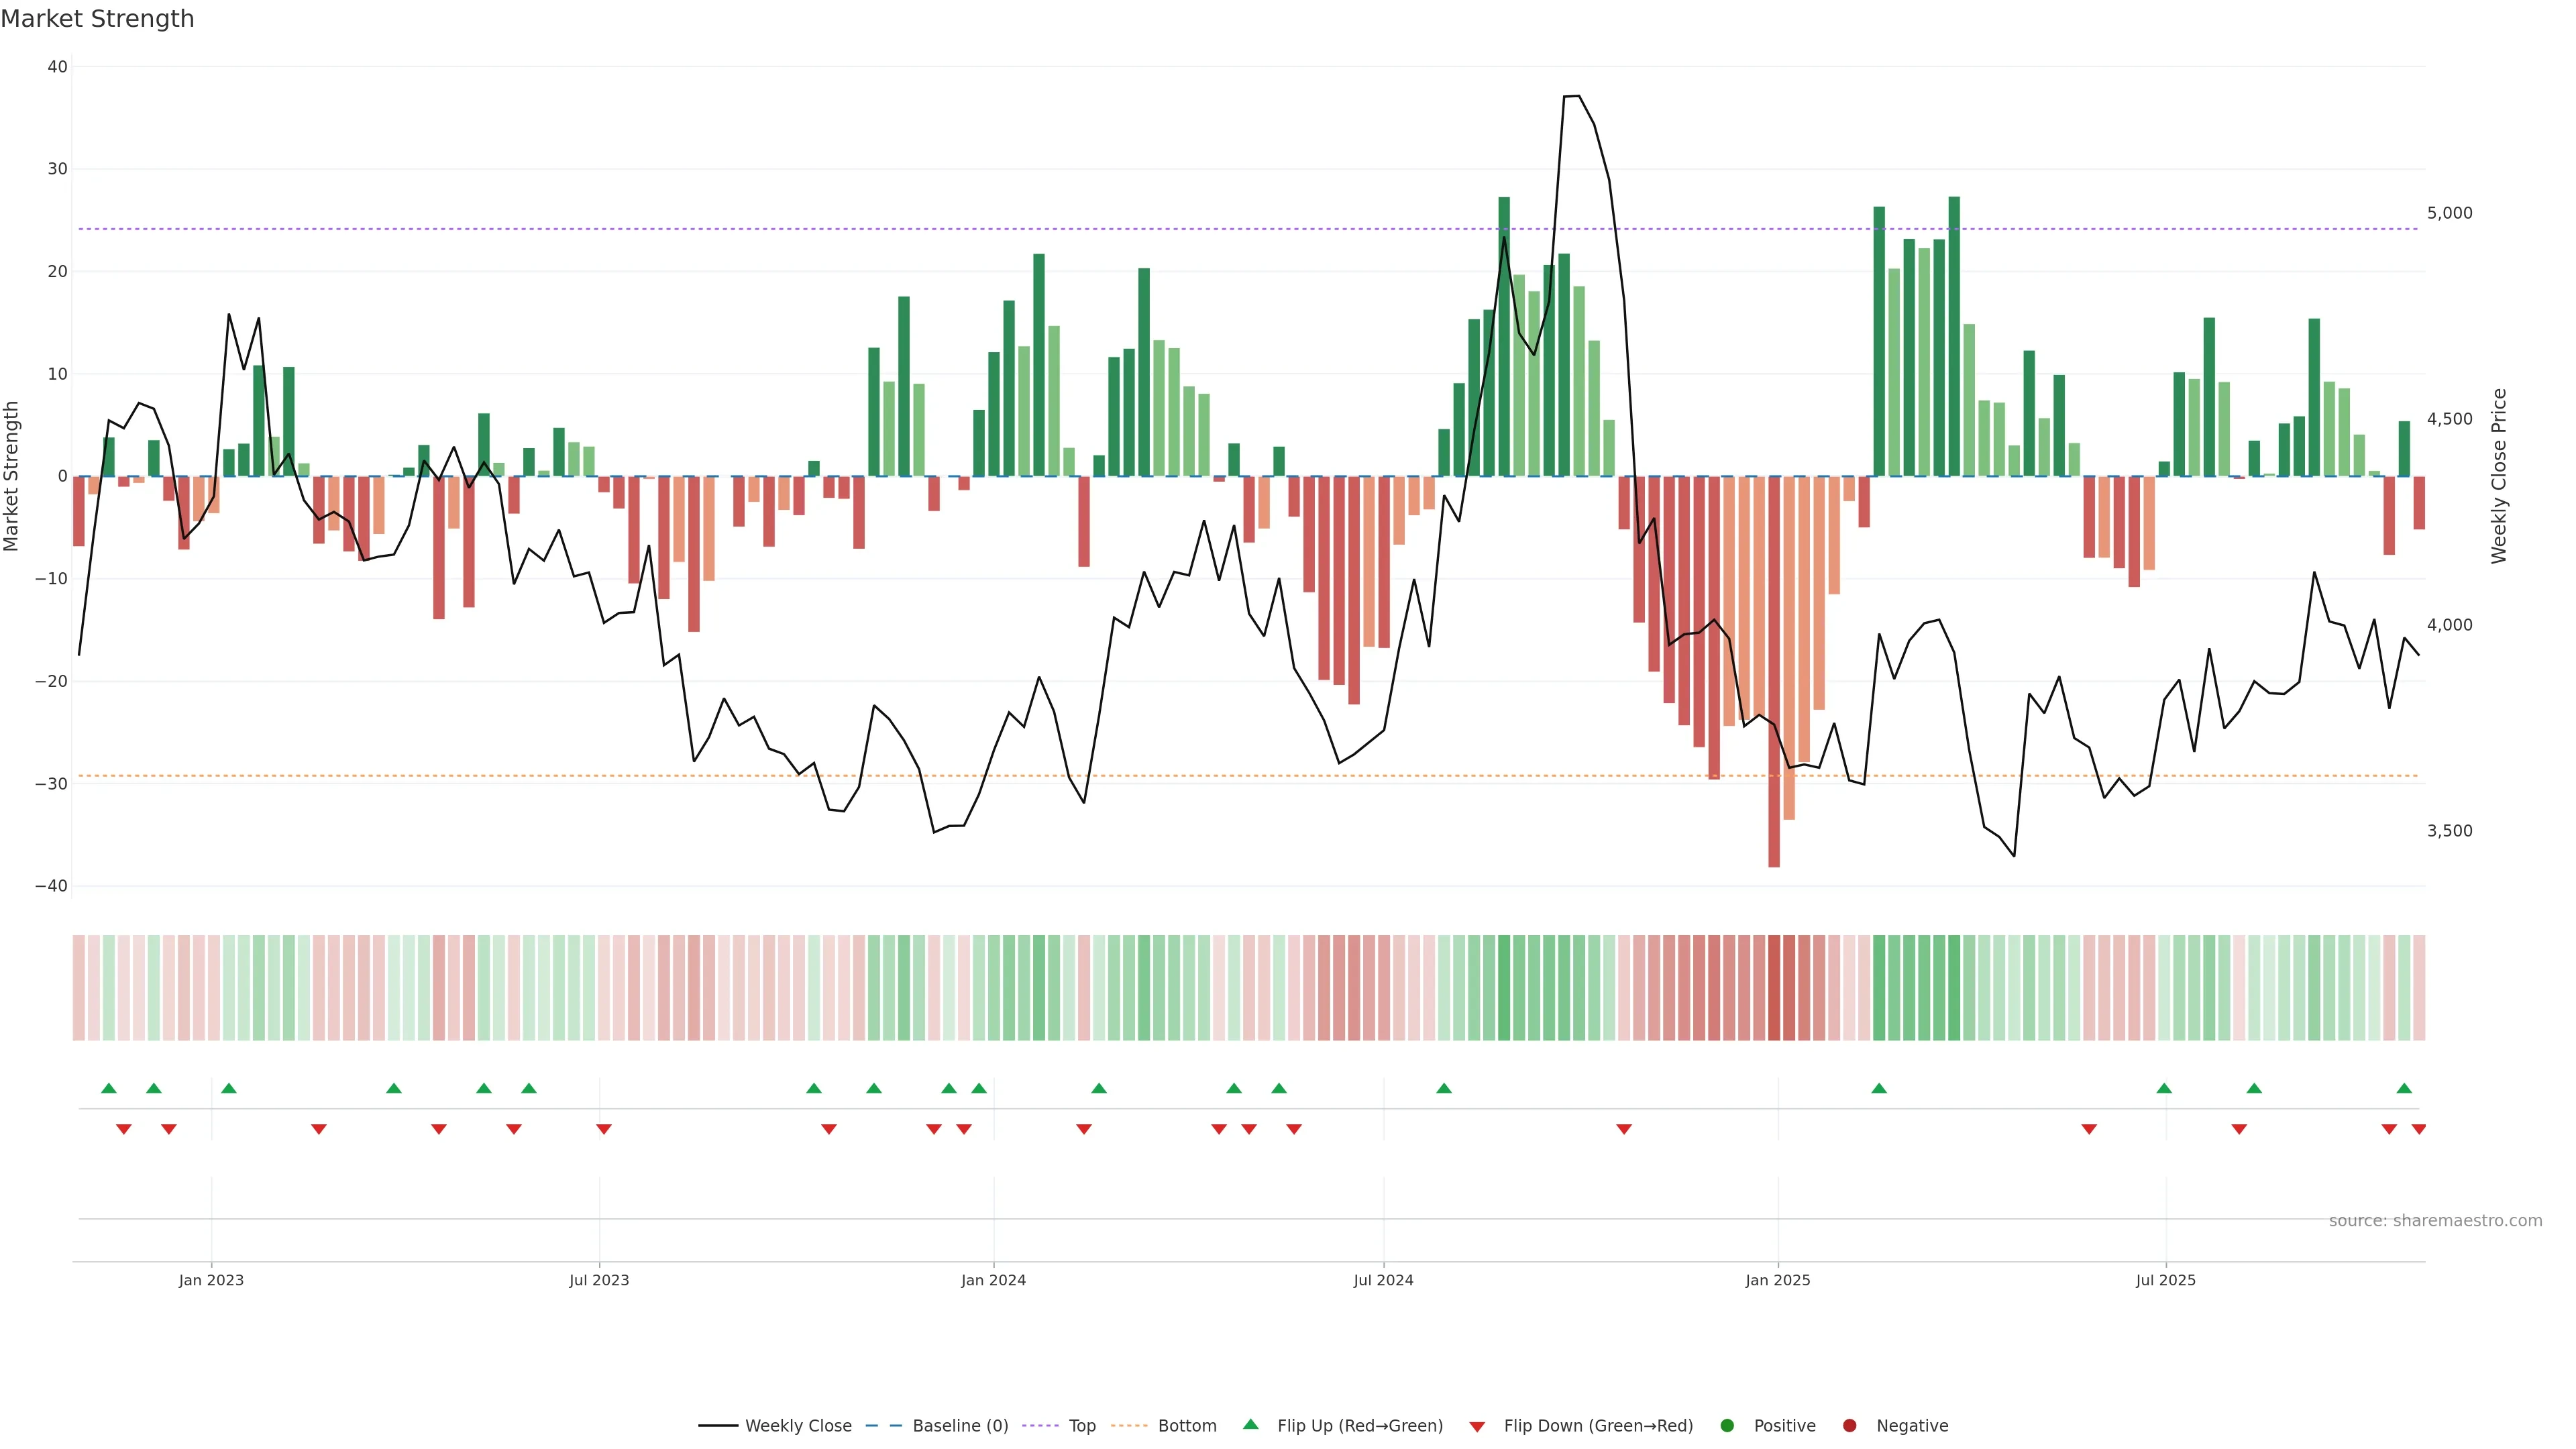This screenshot has height=1449, width=2576.
Task: Click the 'Jan 2025' x-axis label
Action: click(x=1777, y=1280)
